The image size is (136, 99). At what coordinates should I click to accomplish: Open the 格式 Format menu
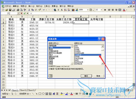tap(39, 6)
